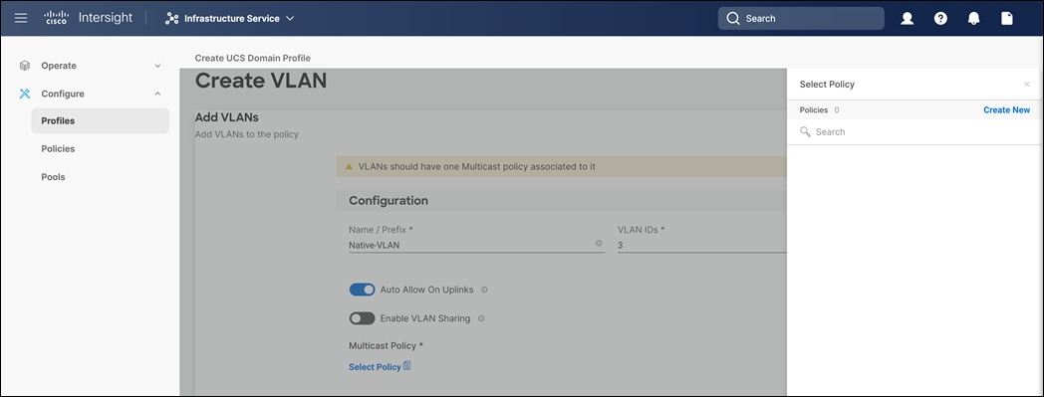Viewport: 1044px width, 397px height.
Task: Click Create New in Select Policy panel
Action: tap(1006, 110)
